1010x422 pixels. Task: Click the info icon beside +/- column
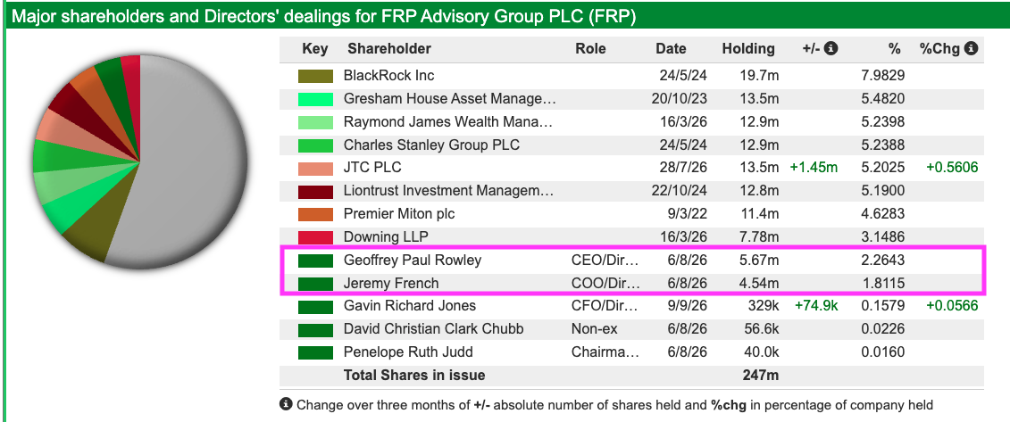point(831,48)
